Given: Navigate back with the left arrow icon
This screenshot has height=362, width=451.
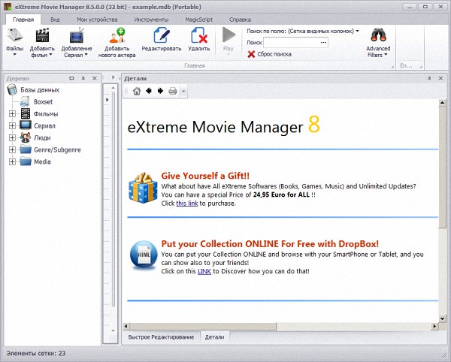Looking at the screenshot, I should coord(149,91).
